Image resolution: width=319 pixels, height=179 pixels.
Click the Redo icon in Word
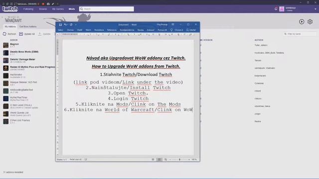pyautogui.click(x=71, y=25)
